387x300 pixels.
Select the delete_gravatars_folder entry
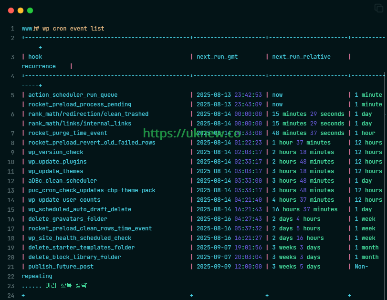[67, 218]
